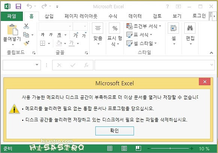Open 조건부 서식 conditional formatting
The width and height of the screenshot is (218, 153).
(144, 26)
